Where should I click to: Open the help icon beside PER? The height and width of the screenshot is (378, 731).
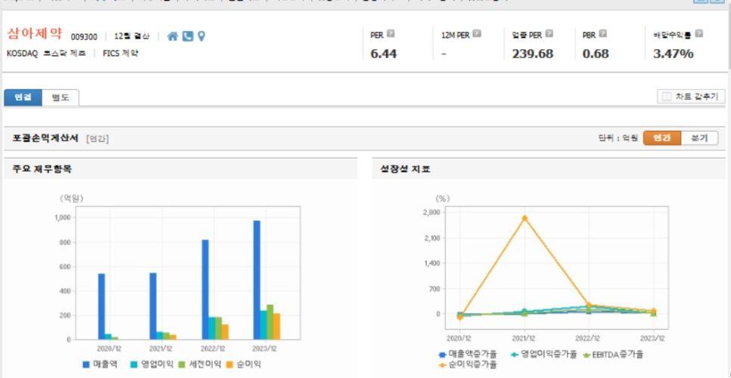[x=390, y=33]
